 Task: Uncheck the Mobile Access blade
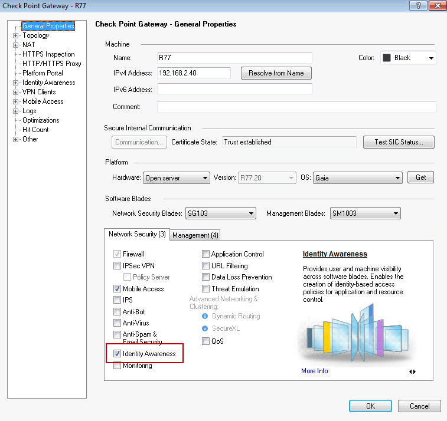click(x=117, y=289)
